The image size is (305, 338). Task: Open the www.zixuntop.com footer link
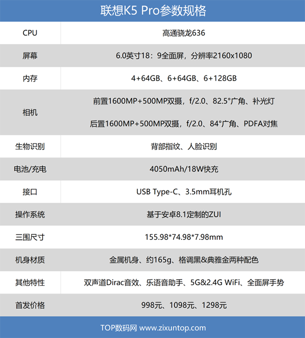(173, 328)
